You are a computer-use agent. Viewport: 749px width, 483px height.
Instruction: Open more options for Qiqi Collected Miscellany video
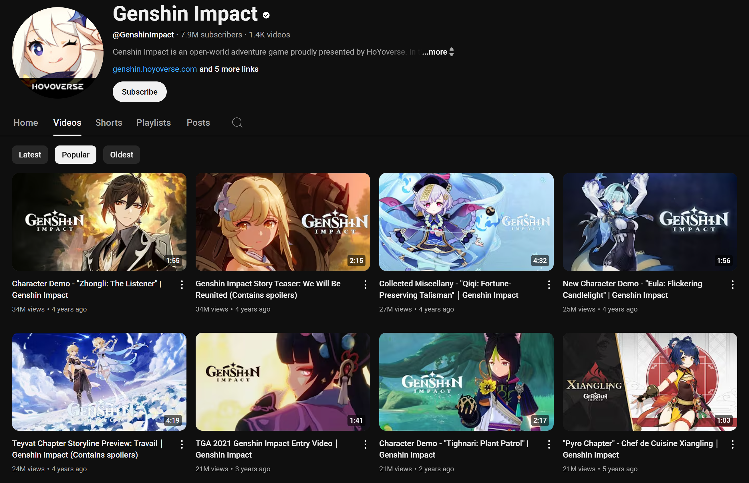pos(549,285)
